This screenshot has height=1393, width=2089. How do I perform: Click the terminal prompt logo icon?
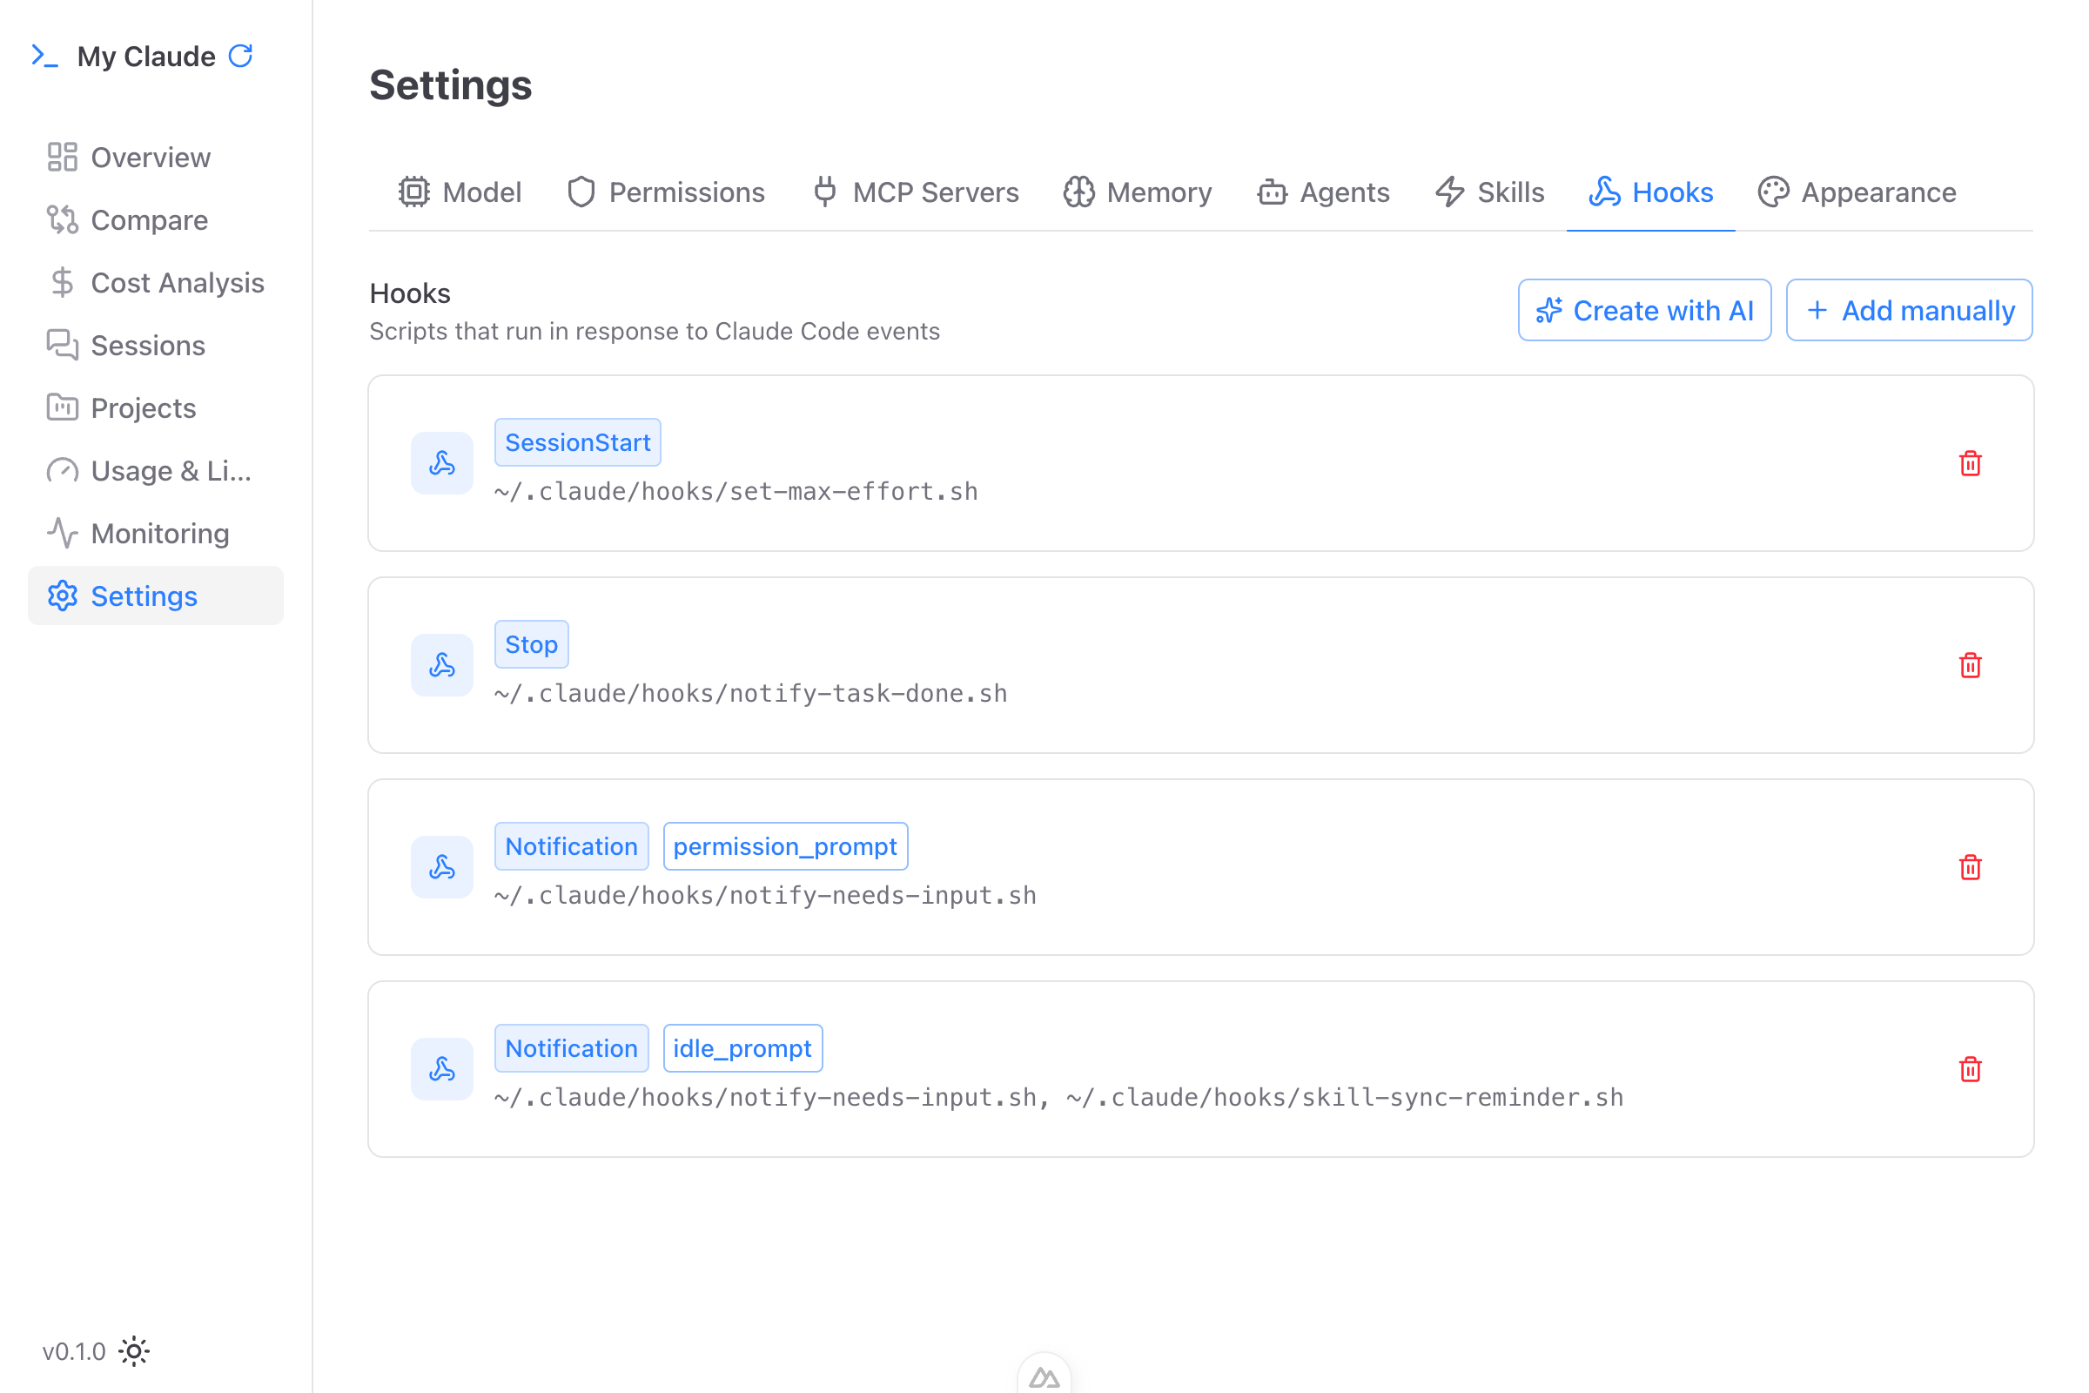point(44,56)
